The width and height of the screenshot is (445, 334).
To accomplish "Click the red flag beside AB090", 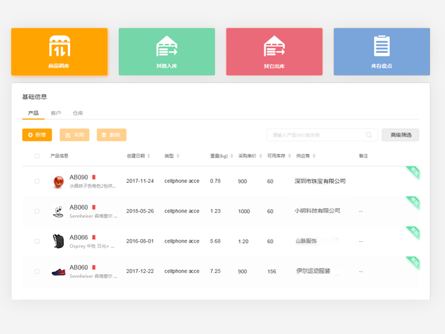I will 94,177.
